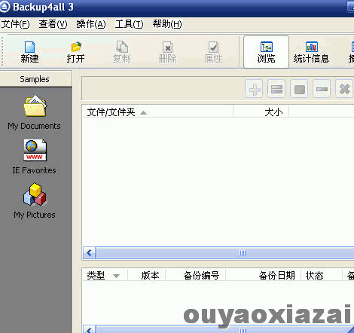
Task: Sort by the 大小 (Size) column header
Action: pyautogui.click(x=261, y=112)
